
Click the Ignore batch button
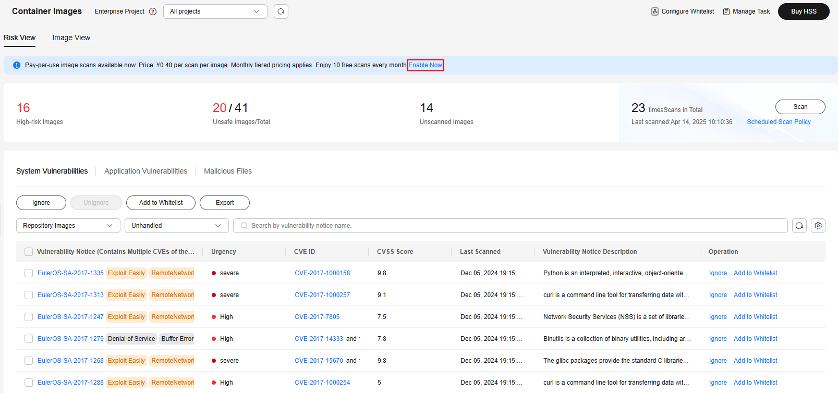(41, 203)
